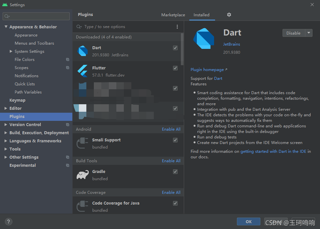
Task: Open the getting started with Dart link
Action: coord(273,151)
